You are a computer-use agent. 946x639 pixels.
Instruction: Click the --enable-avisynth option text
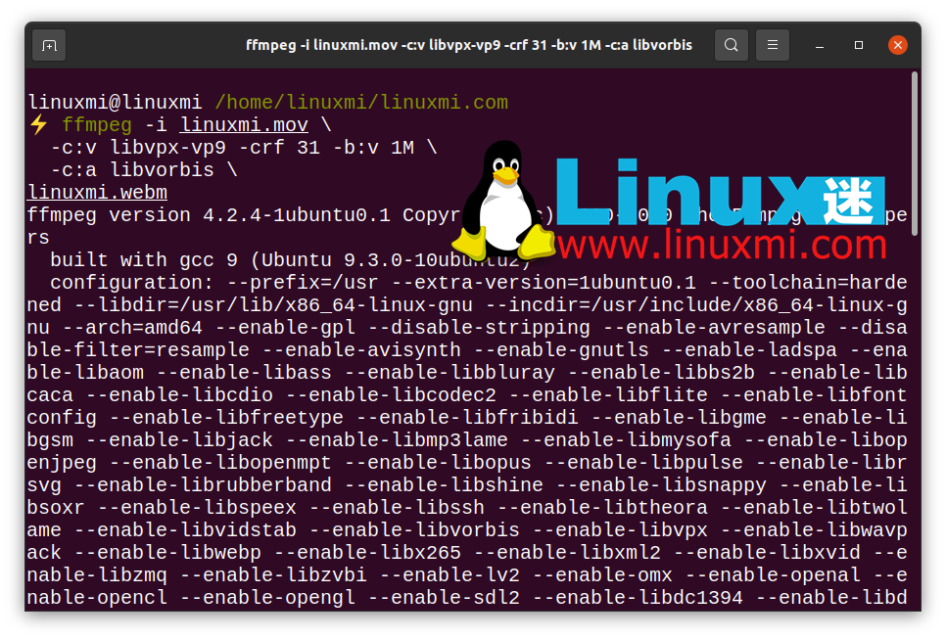tap(361, 350)
